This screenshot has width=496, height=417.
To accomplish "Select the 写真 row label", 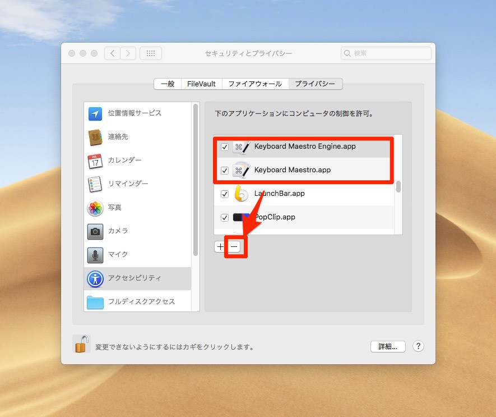I will pos(114,207).
